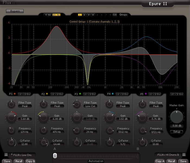Toggle the F2 Inv button
Viewport: 190px width, 163px height.
pyautogui.click(x=61, y=94)
